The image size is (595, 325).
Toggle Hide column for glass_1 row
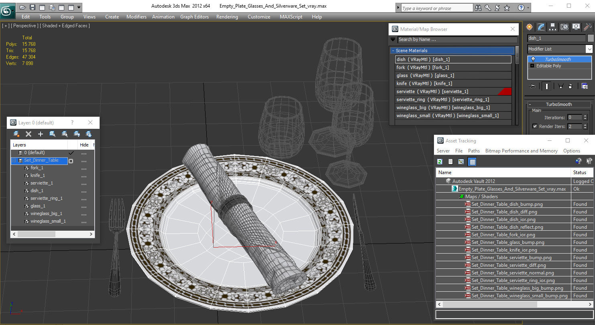(x=84, y=207)
